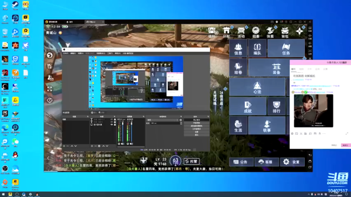Toggle lock on the display capture source
Screen dimensions: 351x197
[x=115, y=125]
